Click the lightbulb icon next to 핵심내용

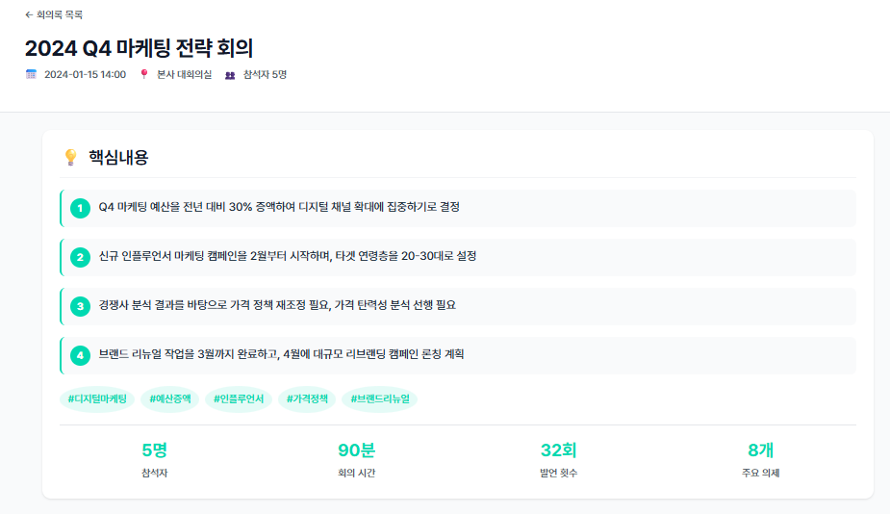(x=70, y=157)
